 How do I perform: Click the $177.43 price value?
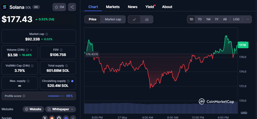click(x=17, y=19)
